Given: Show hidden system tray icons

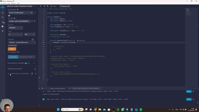Looking at the screenshot, I should point(169,110).
